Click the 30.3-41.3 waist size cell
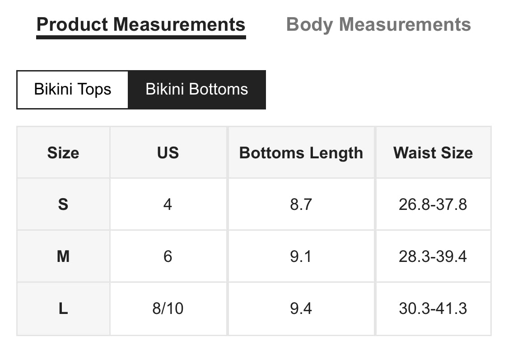 pyautogui.click(x=433, y=309)
